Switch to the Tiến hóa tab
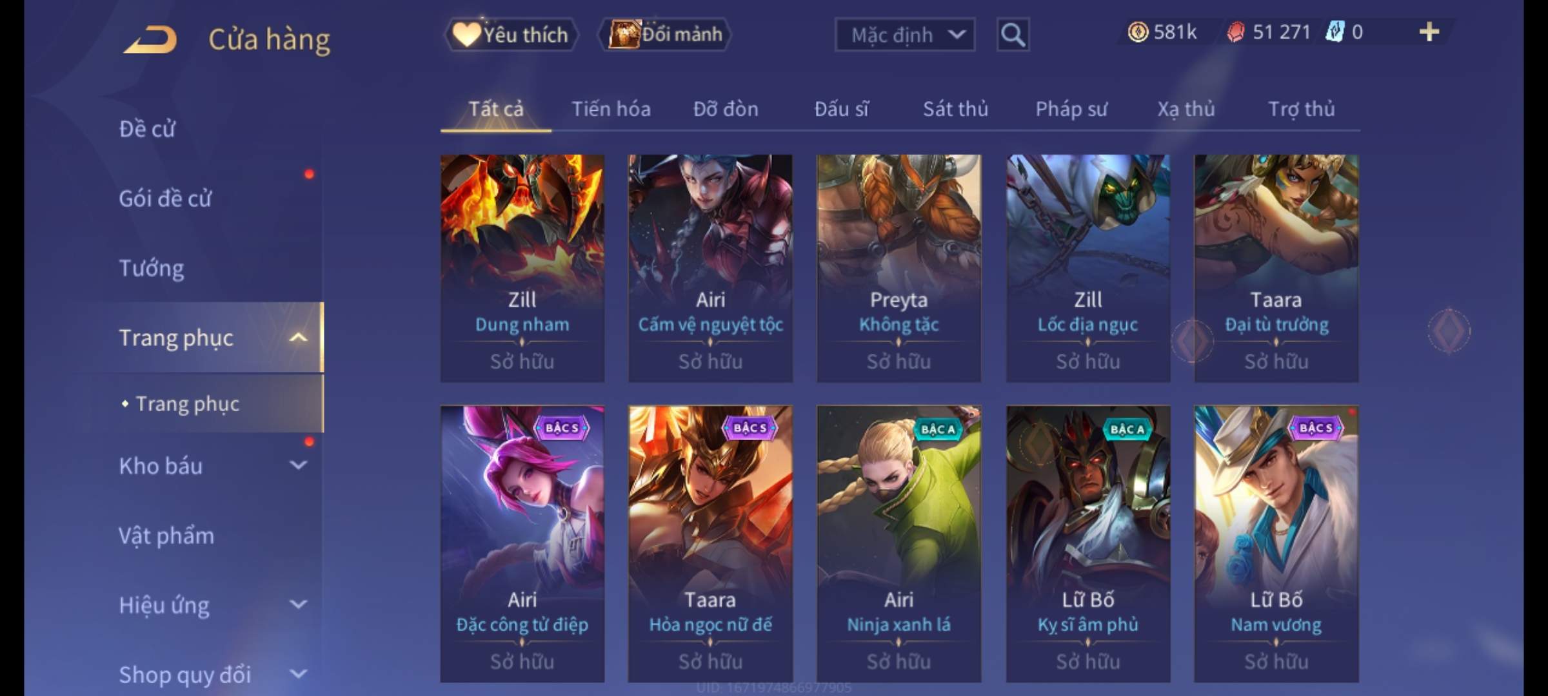Screen dimensions: 1548x696 point(611,109)
